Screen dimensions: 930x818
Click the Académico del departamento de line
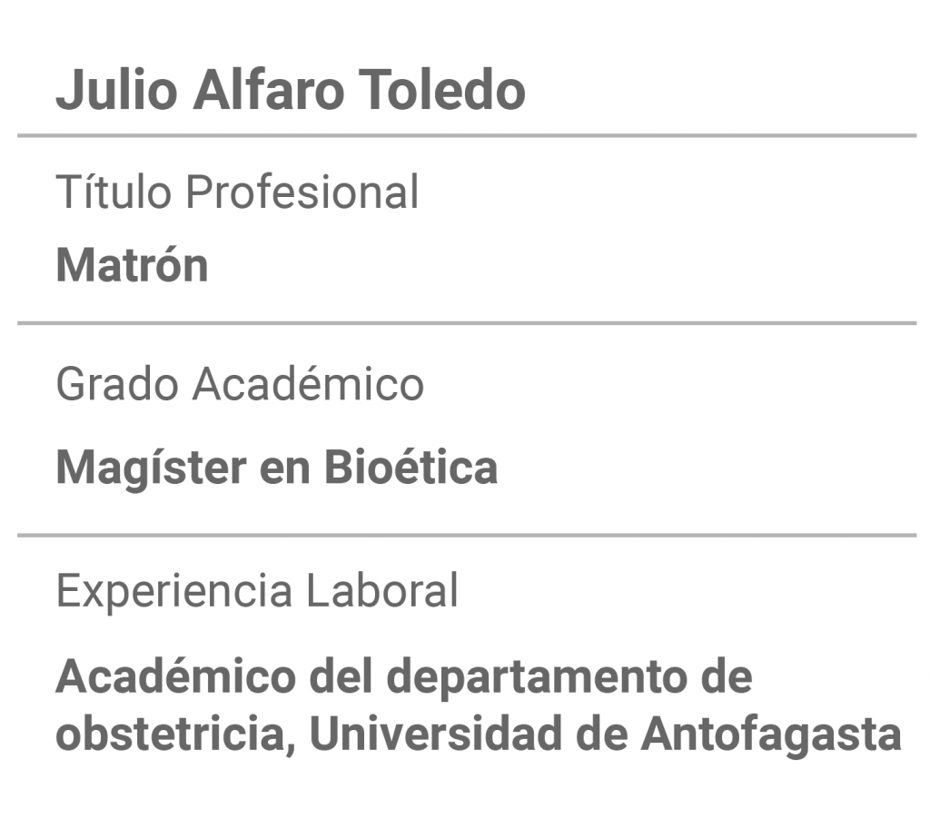(404, 676)
